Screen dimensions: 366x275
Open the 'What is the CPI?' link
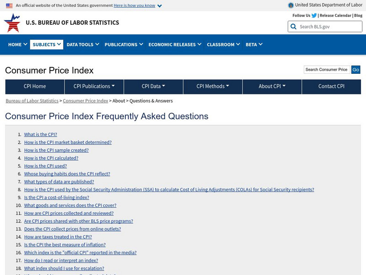41,135
